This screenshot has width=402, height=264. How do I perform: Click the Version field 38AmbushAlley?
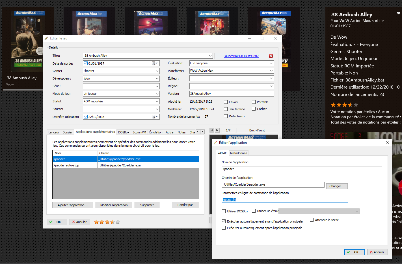(x=232, y=94)
